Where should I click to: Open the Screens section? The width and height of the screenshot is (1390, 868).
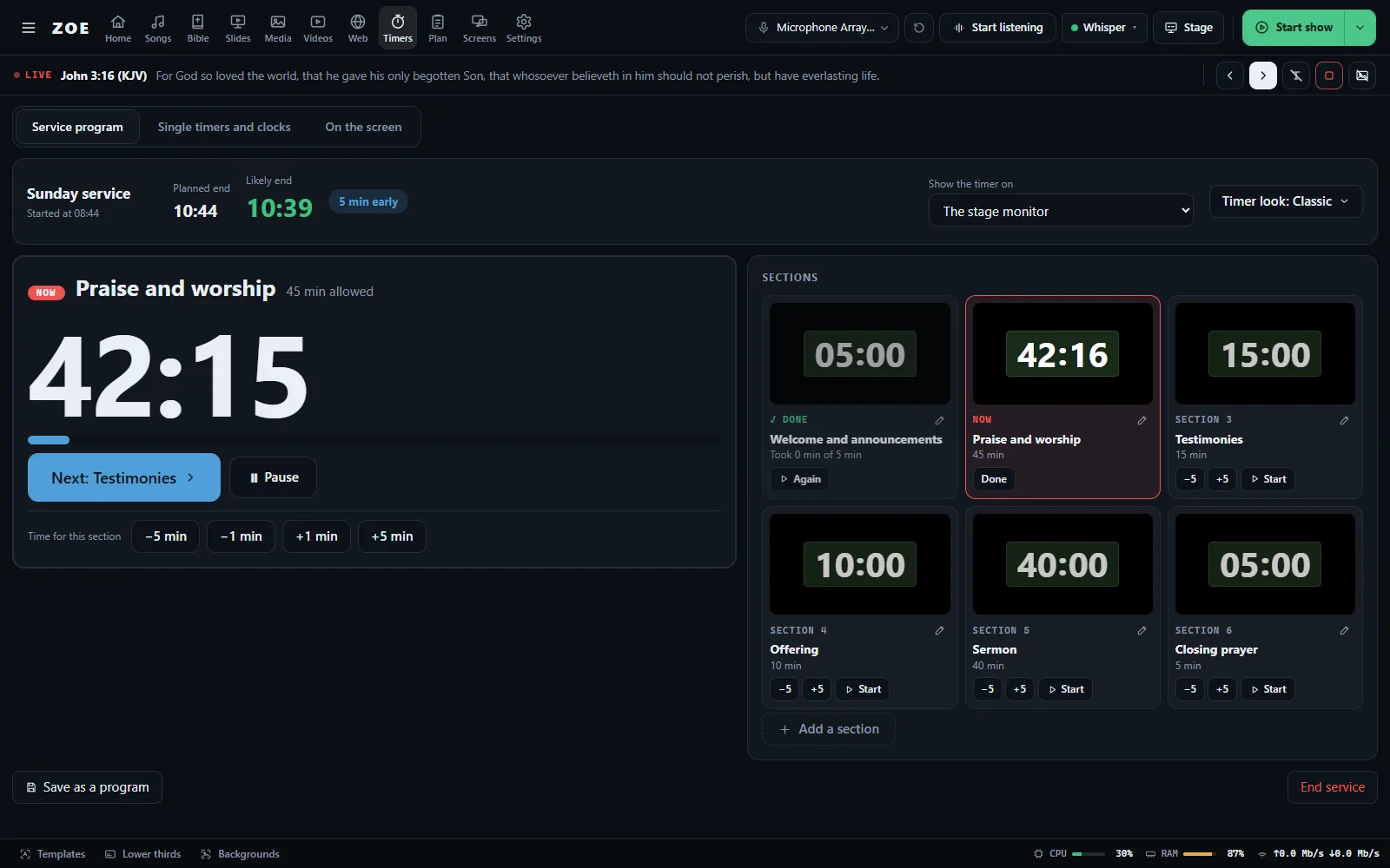[480, 28]
